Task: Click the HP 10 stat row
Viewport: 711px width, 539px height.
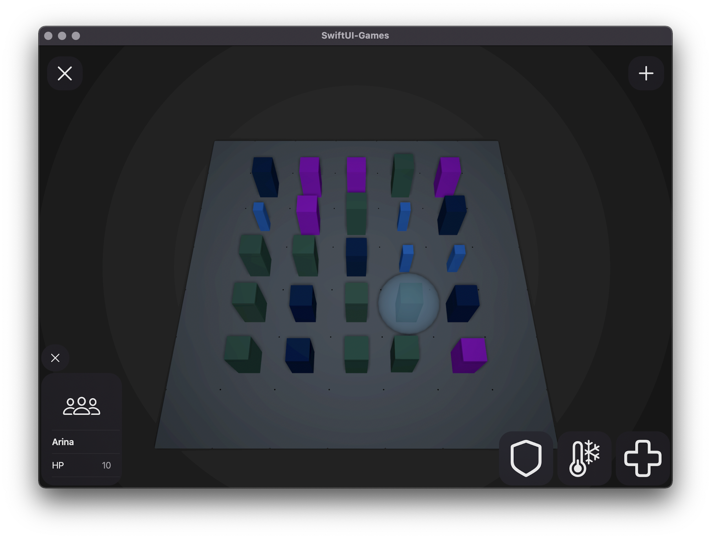Action: pos(81,465)
